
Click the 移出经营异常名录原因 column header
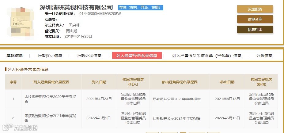pos(180,82)
